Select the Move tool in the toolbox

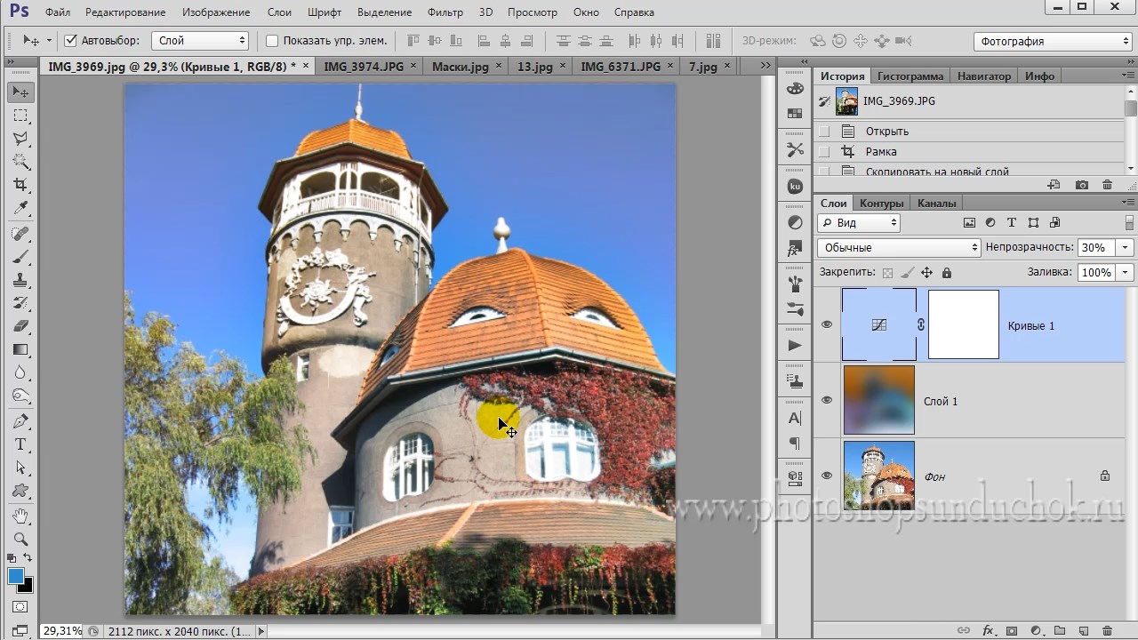(20, 92)
